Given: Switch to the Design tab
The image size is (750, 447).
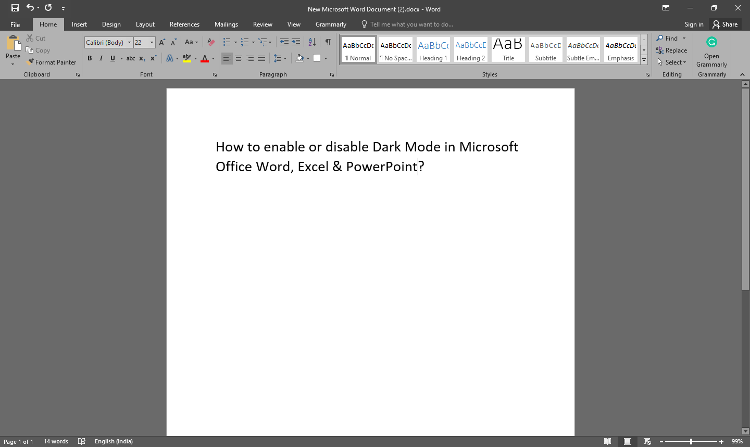Looking at the screenshot, I should [x=111, y=24].
